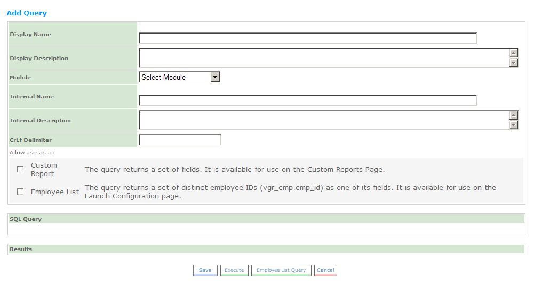
Task: Click the 'Allow use as a:' label
Action: coord(31,153)
